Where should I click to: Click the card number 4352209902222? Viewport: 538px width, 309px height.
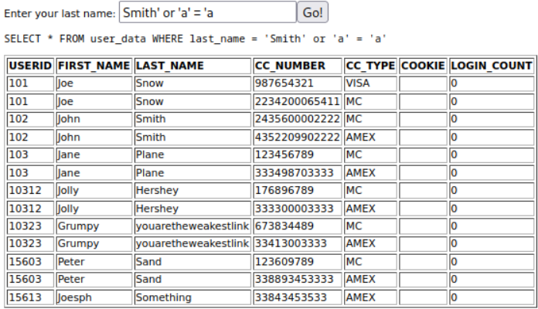(x=298, y=138)
